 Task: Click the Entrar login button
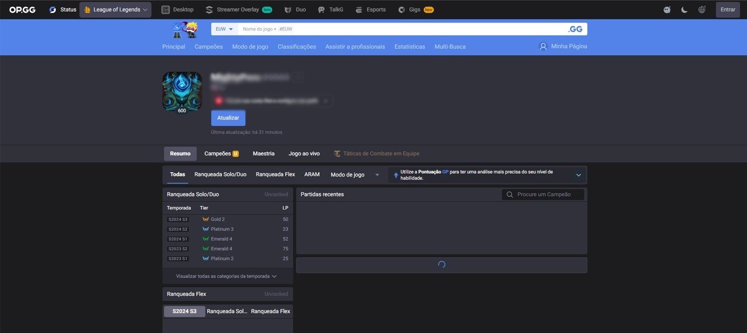point(728,10)
